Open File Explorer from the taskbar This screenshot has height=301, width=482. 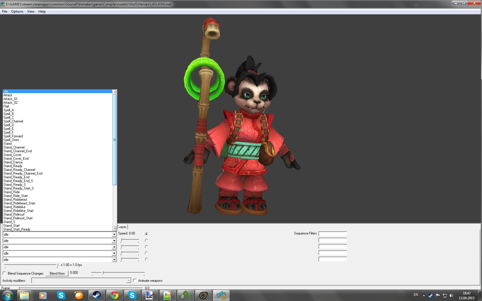click(x=25, y=295)
